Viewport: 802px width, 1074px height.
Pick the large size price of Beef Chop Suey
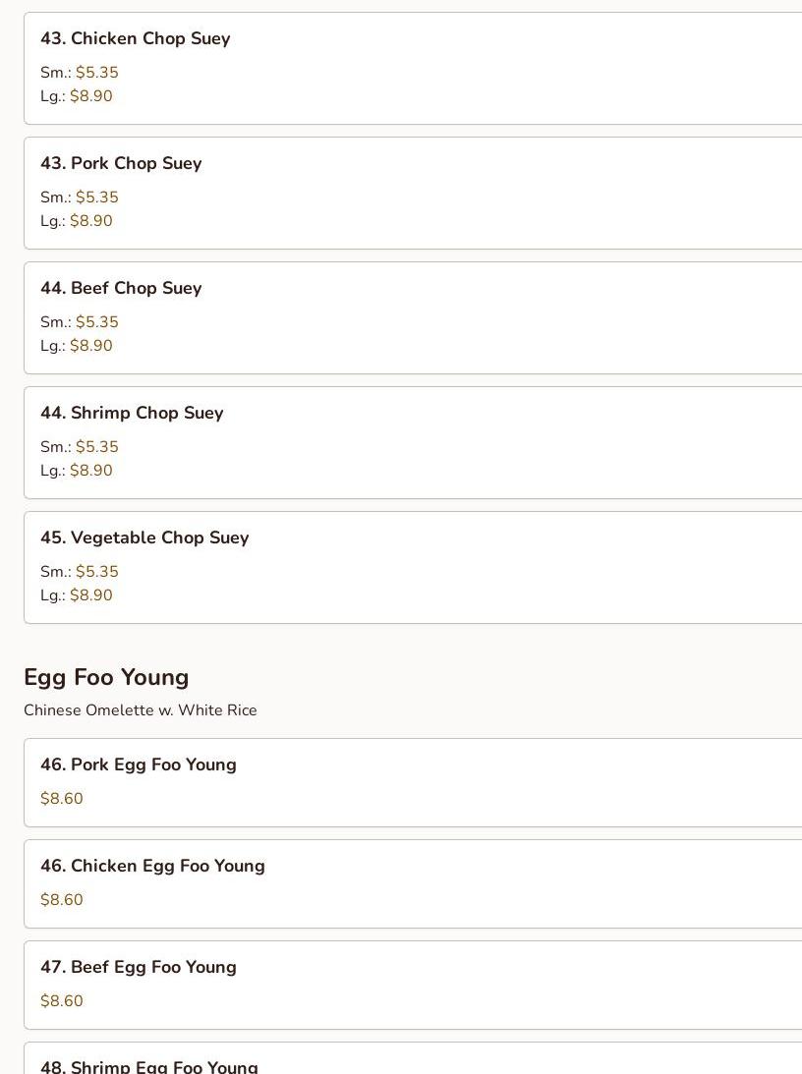tap(91, 346)
